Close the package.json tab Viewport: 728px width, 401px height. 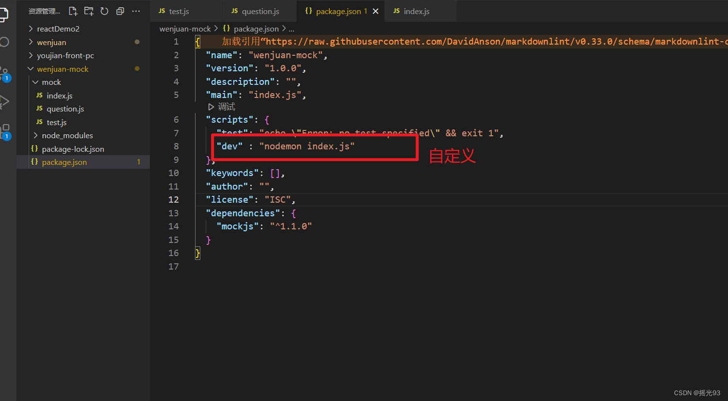click(x=375, y=11)
